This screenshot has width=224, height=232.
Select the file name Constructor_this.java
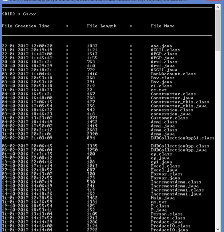point(179,106)
